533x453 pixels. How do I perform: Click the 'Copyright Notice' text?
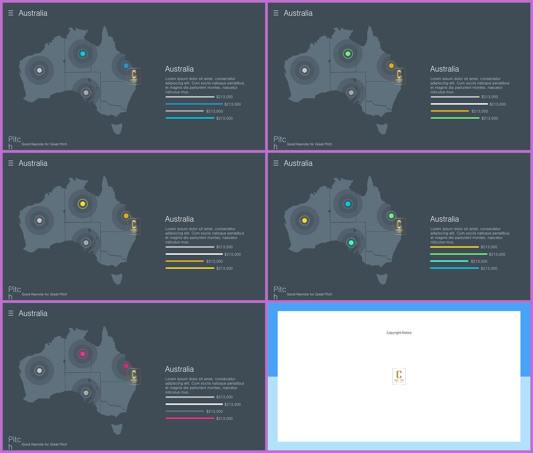pyautogui.click(x=399, y=333)
